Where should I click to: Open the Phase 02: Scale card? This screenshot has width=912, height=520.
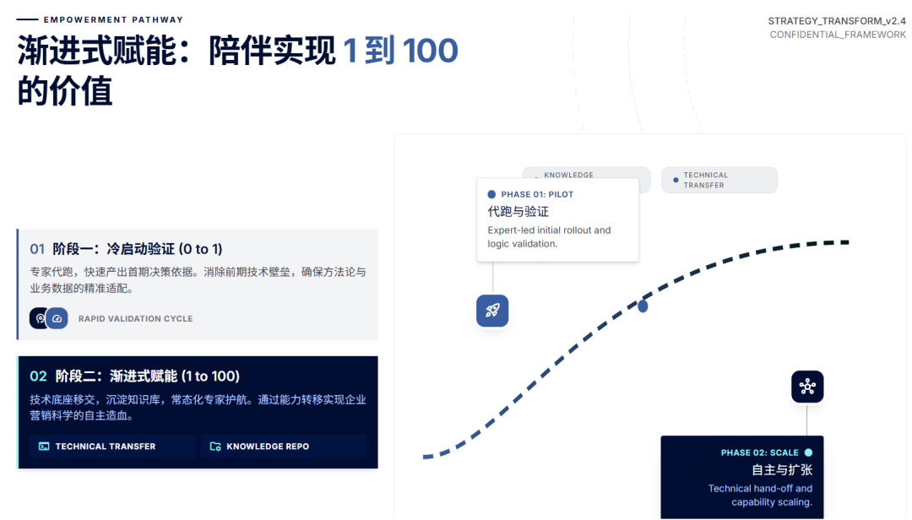pos(741,477)
